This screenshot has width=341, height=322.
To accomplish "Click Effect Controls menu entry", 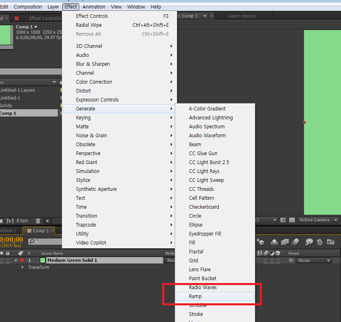I will (119, 16).
